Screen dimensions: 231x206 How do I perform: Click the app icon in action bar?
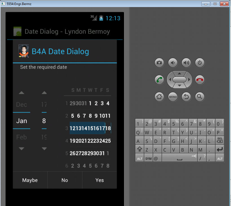(17, 31)
